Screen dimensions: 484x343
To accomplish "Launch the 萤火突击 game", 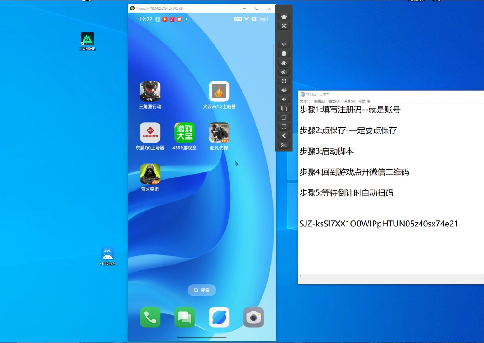I will (150, 174).
